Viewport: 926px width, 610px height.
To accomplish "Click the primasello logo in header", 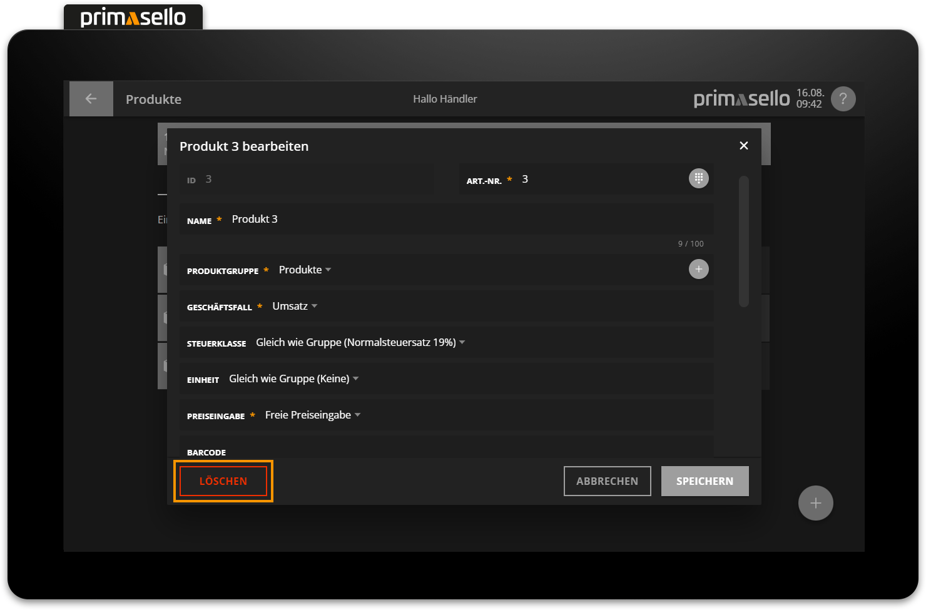I will point(741,99).
